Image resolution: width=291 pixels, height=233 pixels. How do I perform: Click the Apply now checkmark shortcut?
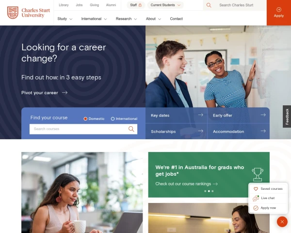[x=256, y=208]
